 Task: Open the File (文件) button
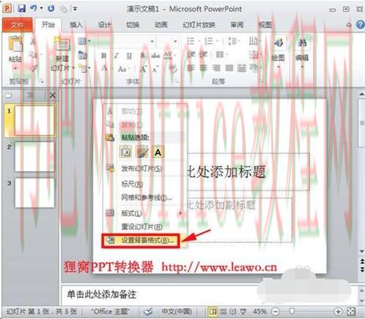[17, 25]
